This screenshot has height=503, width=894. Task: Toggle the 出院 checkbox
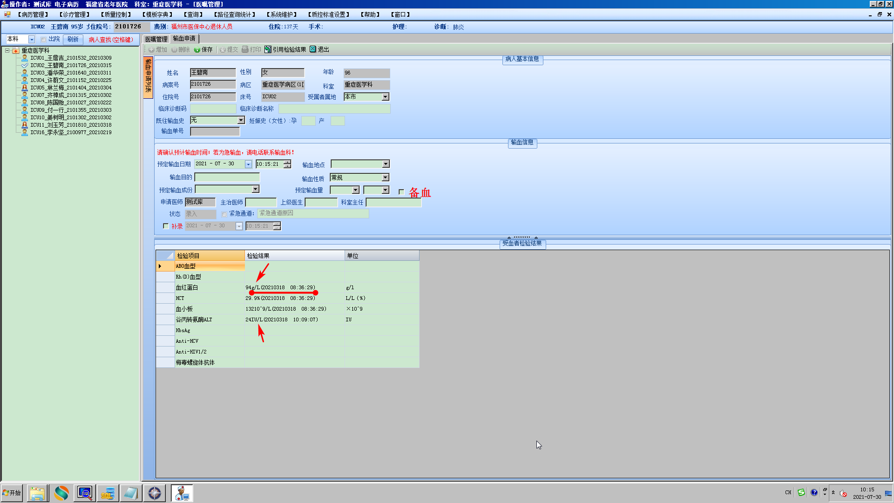(x=43, y=40)
